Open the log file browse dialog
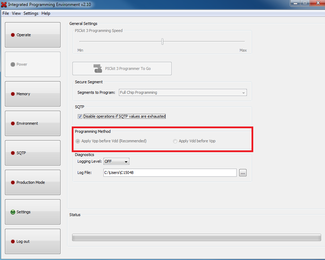 [243, 173]
